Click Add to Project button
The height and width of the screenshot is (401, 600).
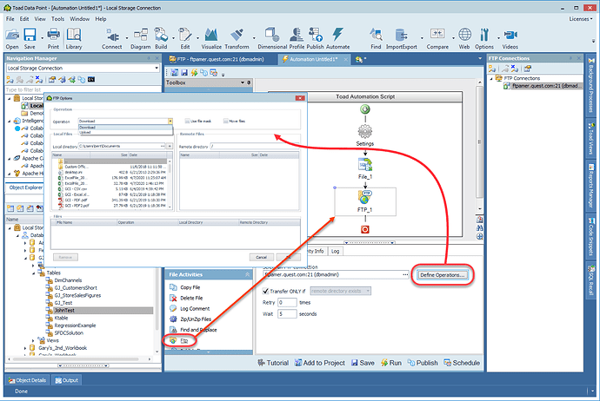(x=319, y=363)
